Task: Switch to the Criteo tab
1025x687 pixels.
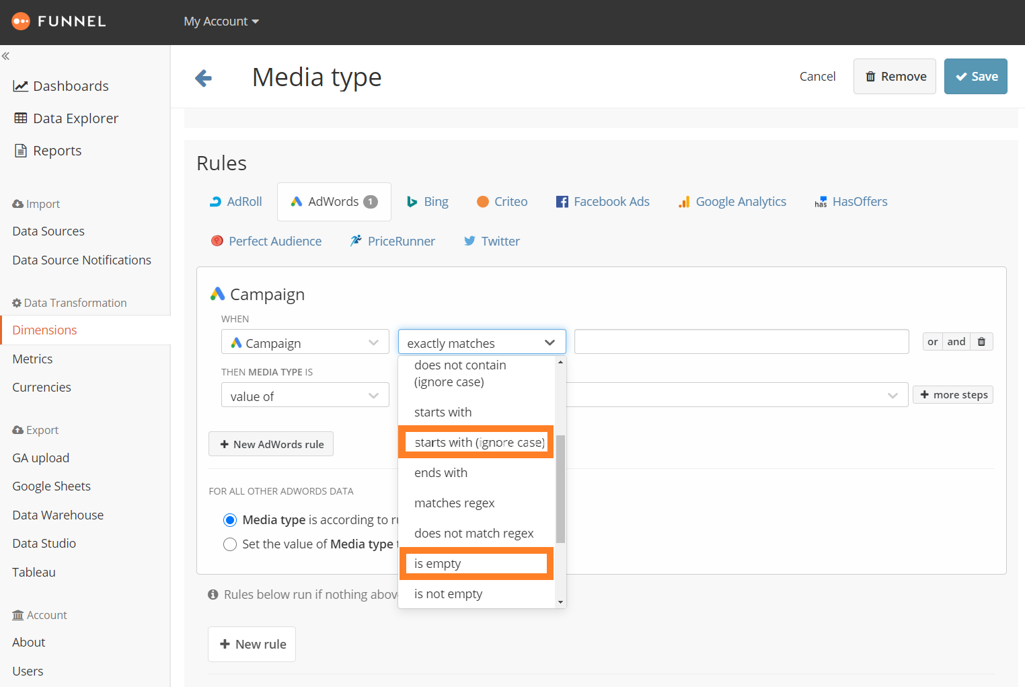Action: click(502, 202)
